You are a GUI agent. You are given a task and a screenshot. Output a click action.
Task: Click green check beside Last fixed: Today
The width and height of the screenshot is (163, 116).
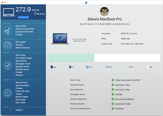click(x=113, y=89)
